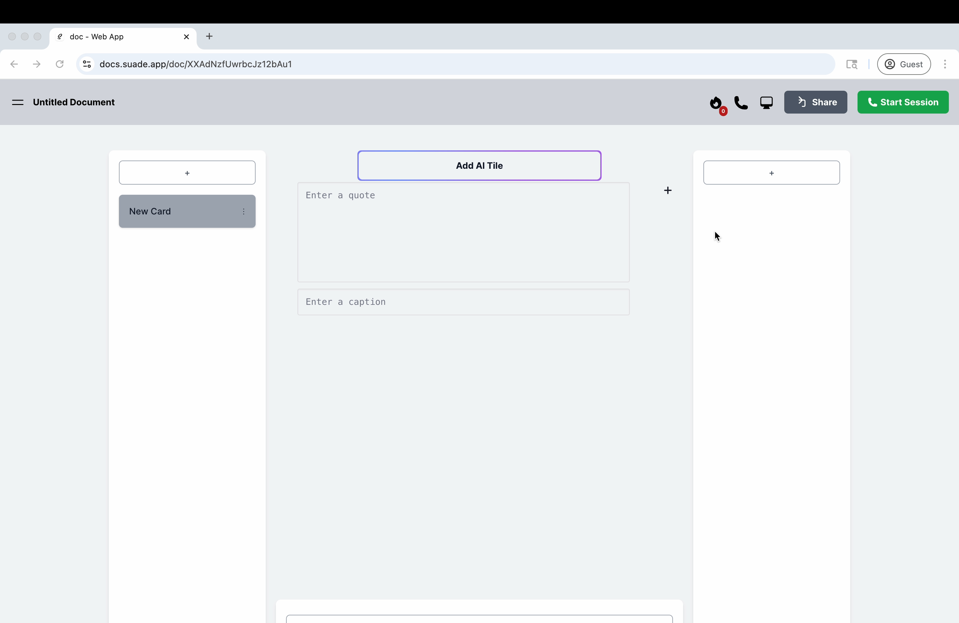Click the browser forward arrow
This screenshot has width=959, height=623.
coord(37,64)
